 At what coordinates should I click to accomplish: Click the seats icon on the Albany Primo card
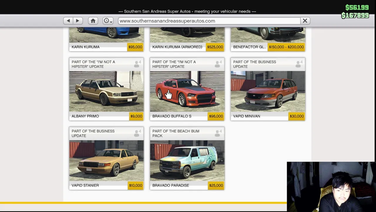tap(137, 64)
